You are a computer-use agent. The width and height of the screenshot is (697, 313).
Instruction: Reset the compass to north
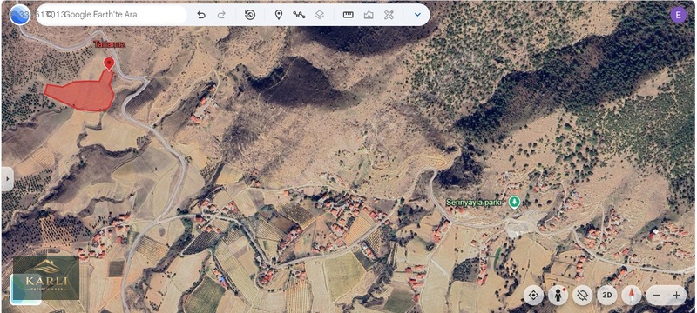[631, 296]
